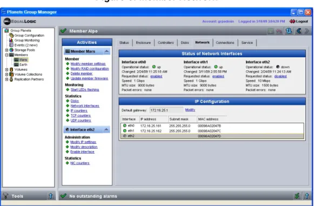Click the save changes disk icon
The height and width of the screenshot is (206, 314).
tap(271, 31)
